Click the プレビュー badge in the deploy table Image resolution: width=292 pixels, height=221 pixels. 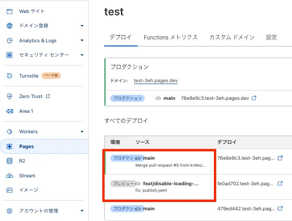(123, 183)
